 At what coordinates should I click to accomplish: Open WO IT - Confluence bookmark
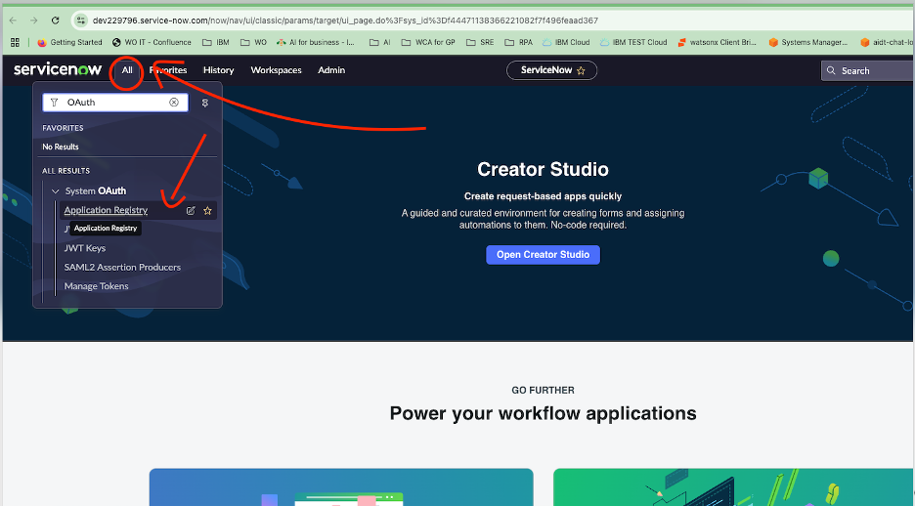152,43
